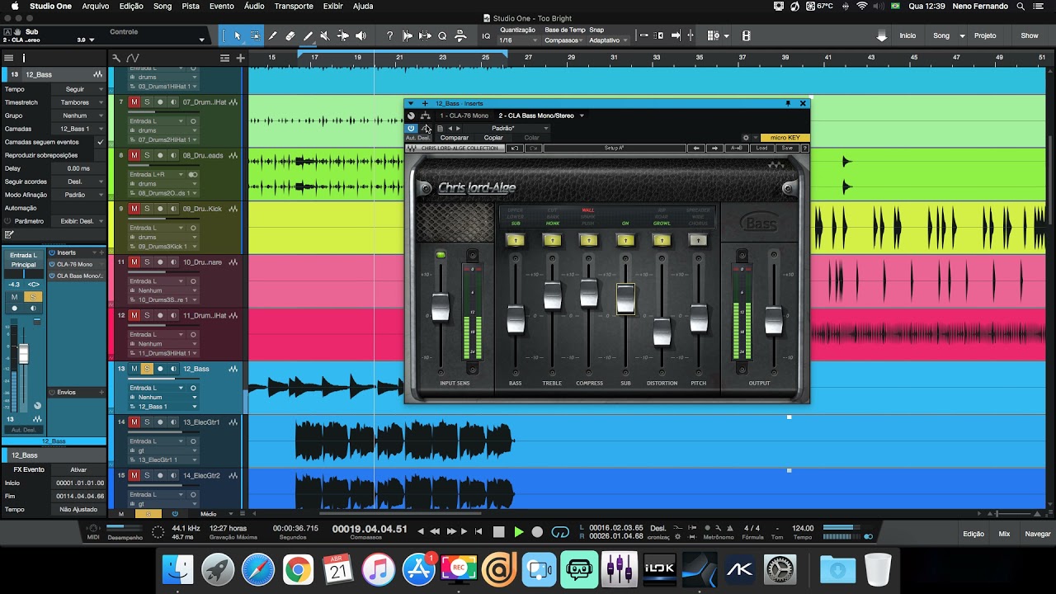
Task: Solo the 08_Dru...eads track
Action: (147, 155)
